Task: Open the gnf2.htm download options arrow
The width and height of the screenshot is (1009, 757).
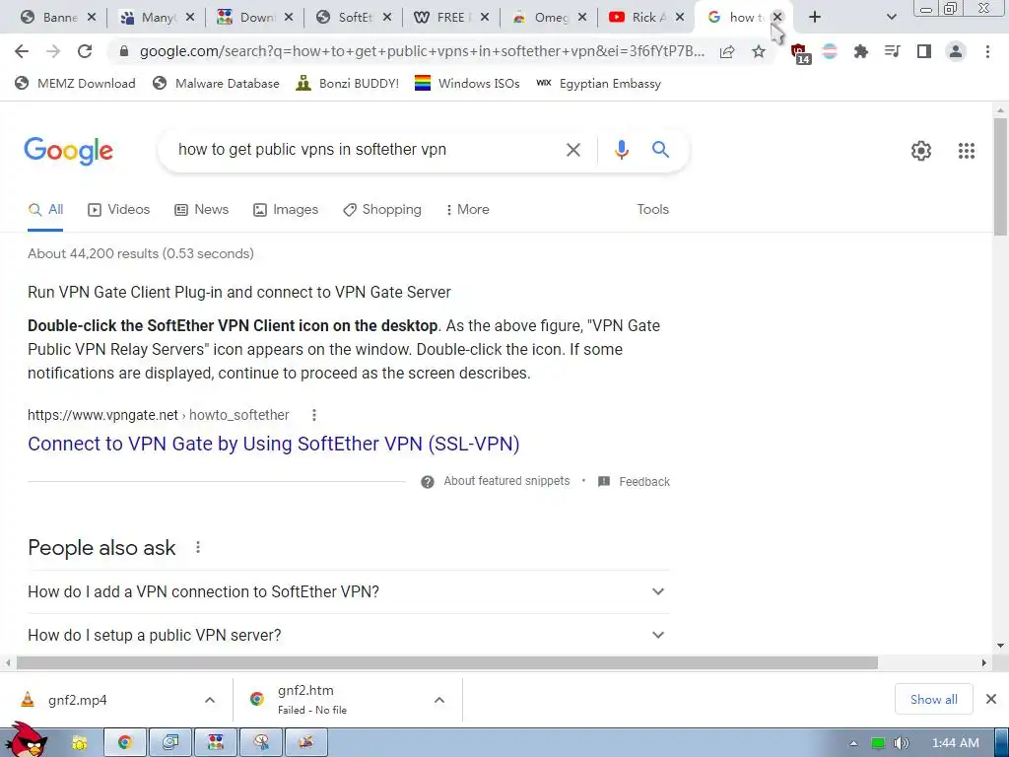Action: (x=439, y=700)
